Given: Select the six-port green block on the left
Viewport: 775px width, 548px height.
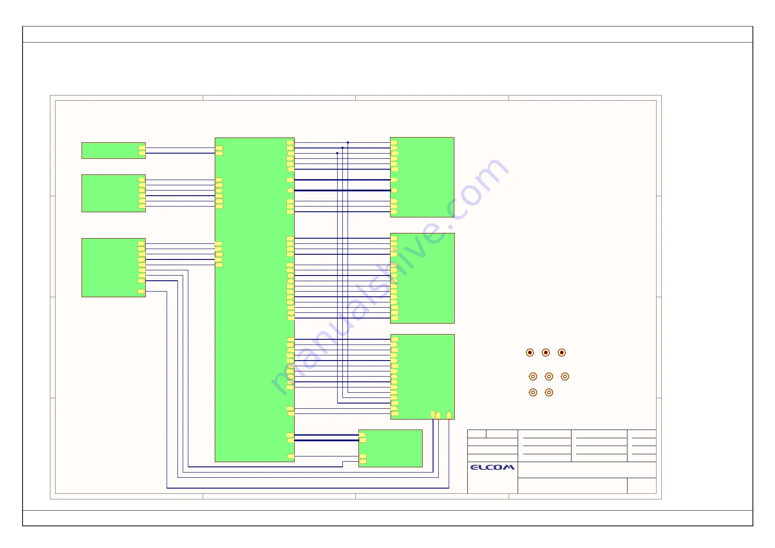Looking at the screenshot, I should pos(114,194).
